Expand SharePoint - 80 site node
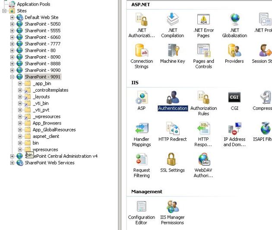 12,51
